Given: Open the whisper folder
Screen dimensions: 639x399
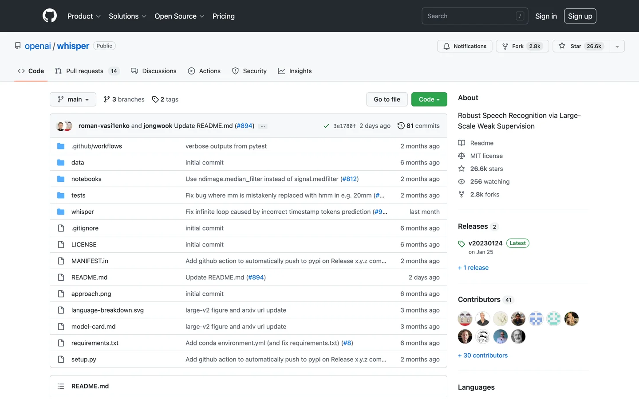Looking at the screenshot, I should (x=83, y=211).
